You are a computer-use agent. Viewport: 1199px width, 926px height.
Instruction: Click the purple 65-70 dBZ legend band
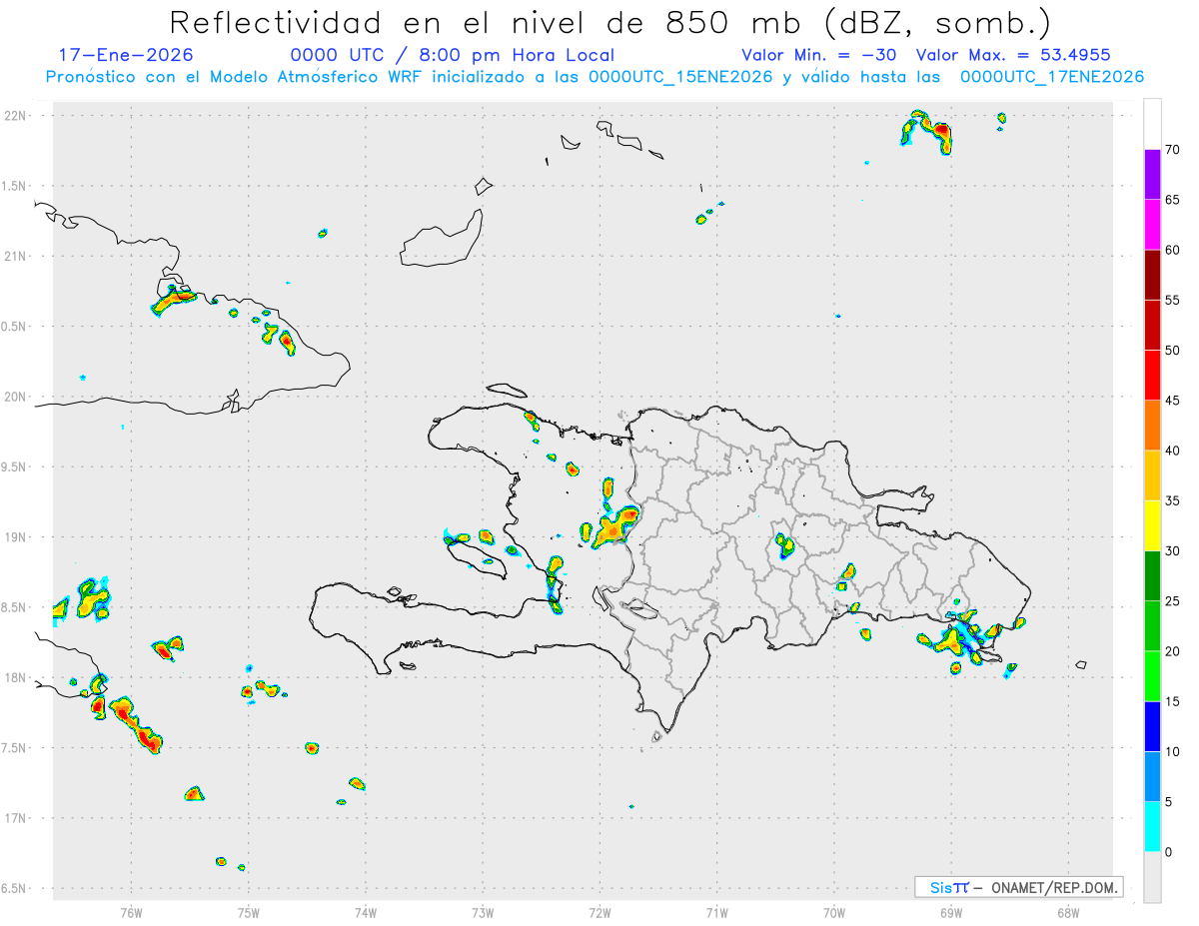1152,174
